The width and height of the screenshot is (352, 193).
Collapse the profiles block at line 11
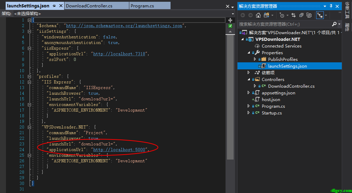point(29,76)
